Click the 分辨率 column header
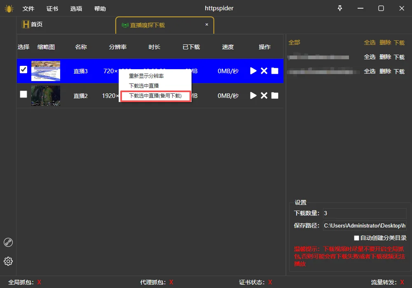The height and width of the screenshot is (288, 412). coord(118,47)
